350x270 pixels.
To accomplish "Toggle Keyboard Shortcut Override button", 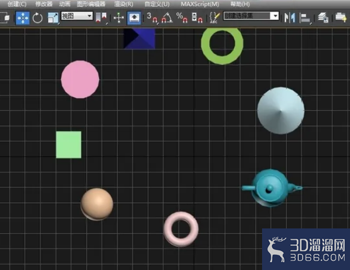I will pyautogui.click(x=134, y=18).
